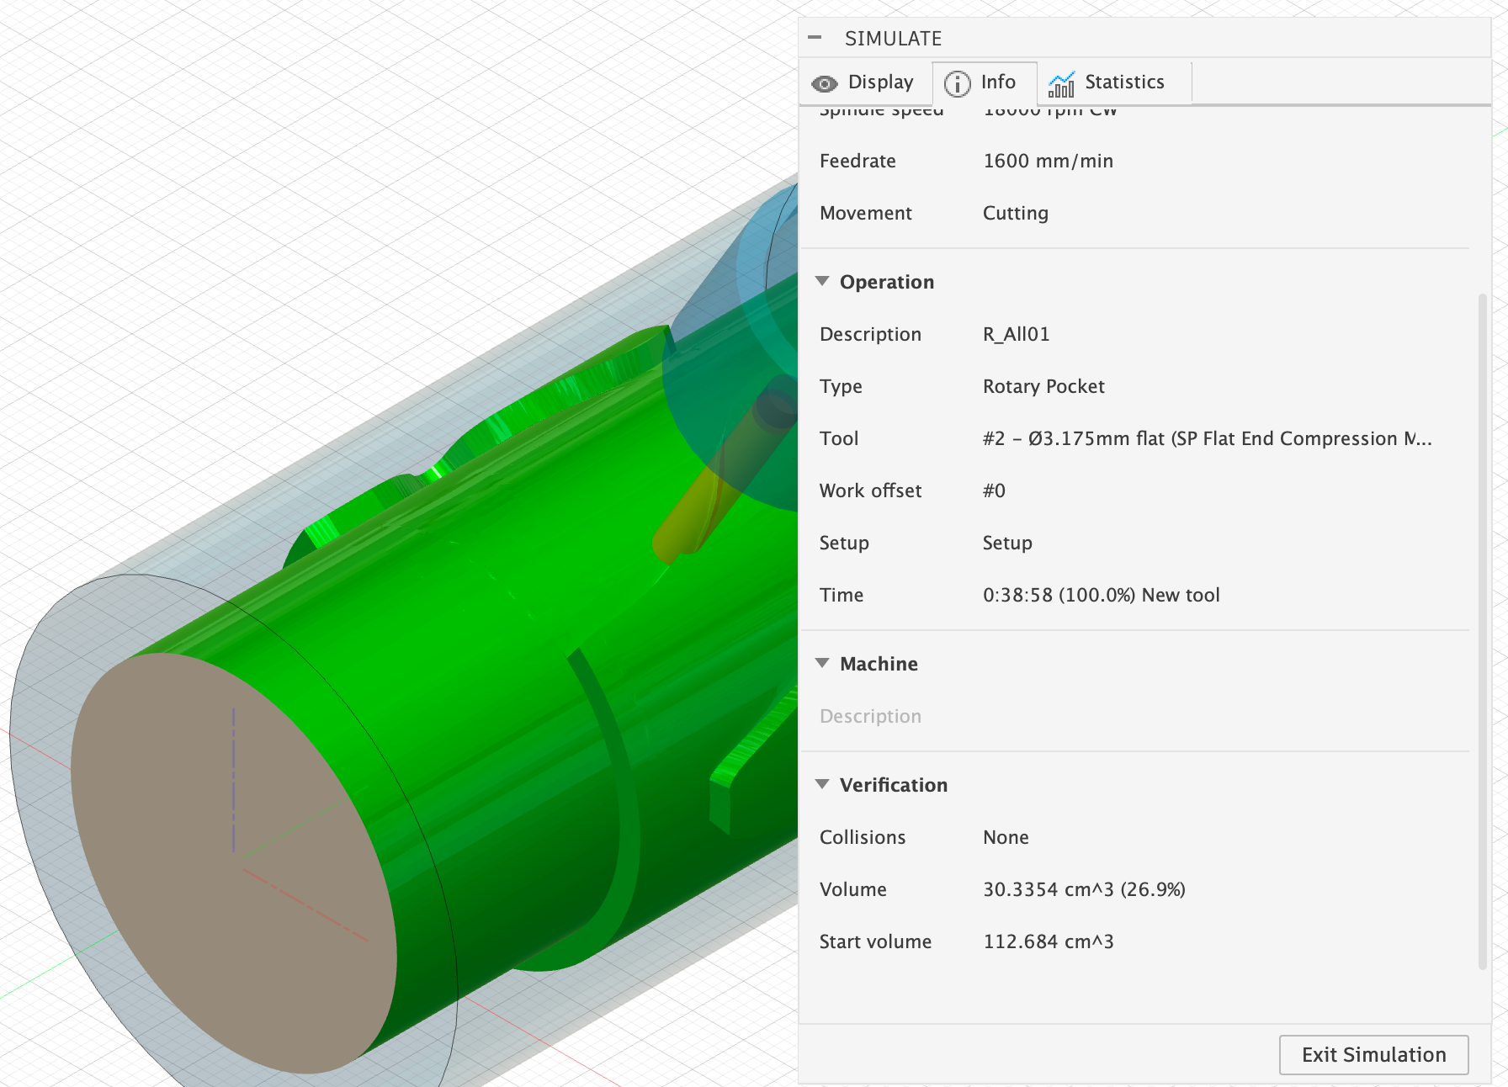
Task: Click the tan end face of the stock
Action: click(233, 864)
